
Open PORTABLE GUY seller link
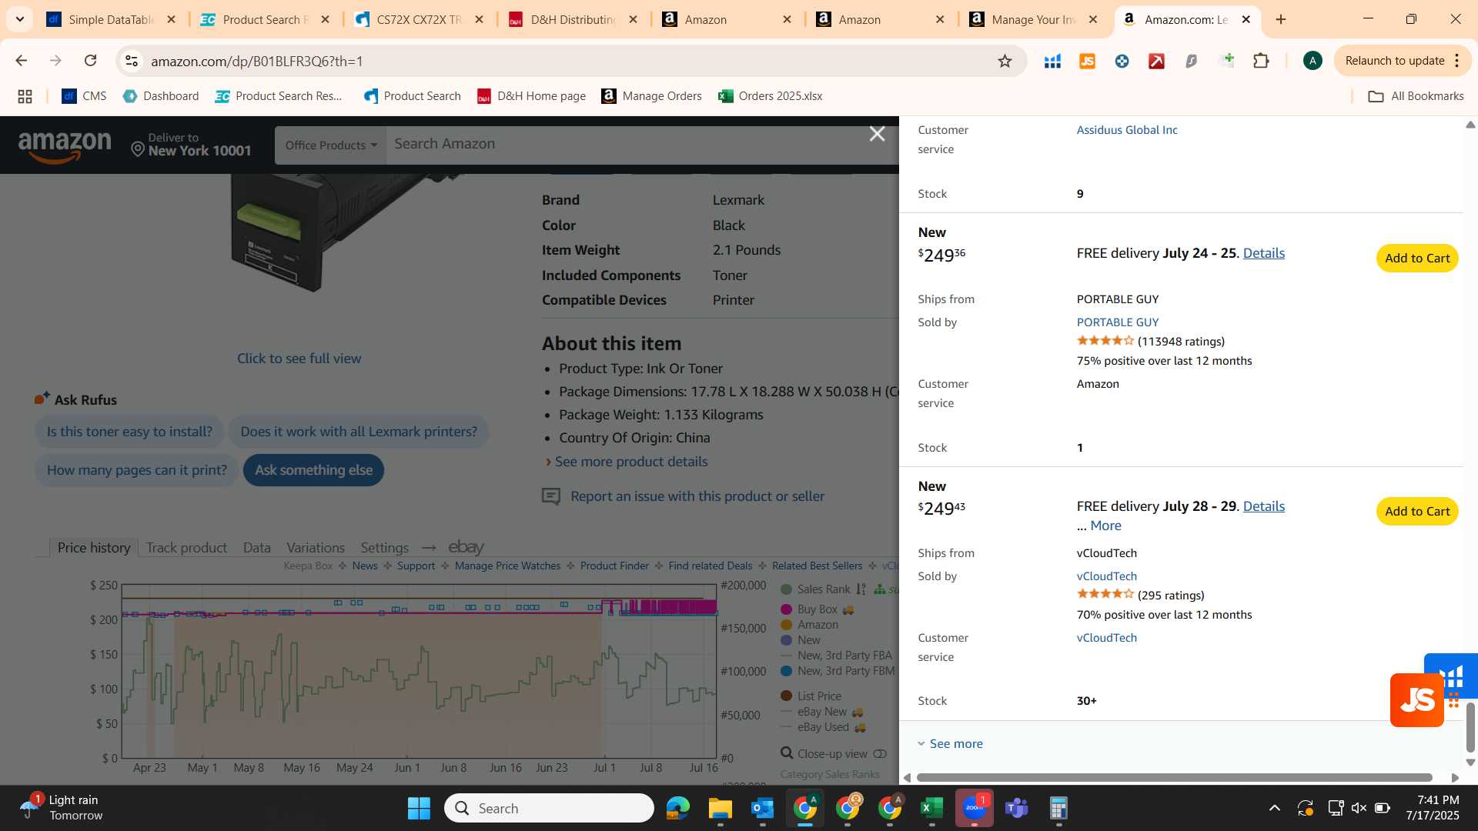(1117, 322)
